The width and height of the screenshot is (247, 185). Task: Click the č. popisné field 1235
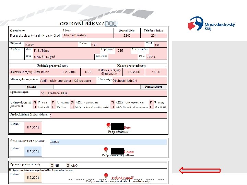point(123,51)
